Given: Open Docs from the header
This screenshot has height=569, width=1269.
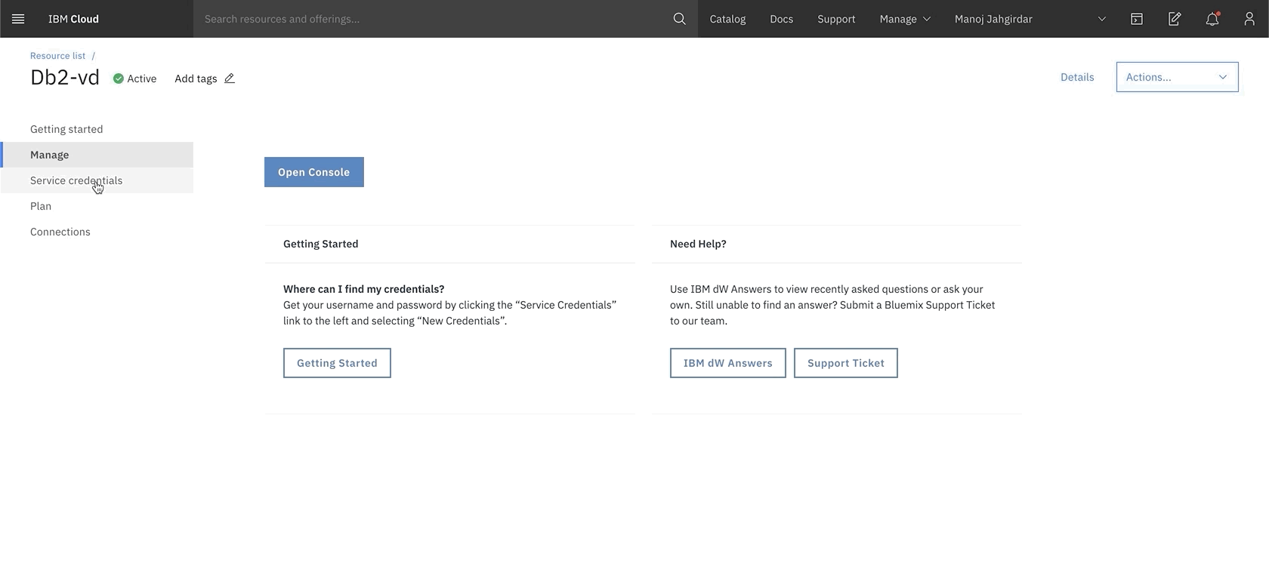Looking at the screenshot, I should (781, 19).
